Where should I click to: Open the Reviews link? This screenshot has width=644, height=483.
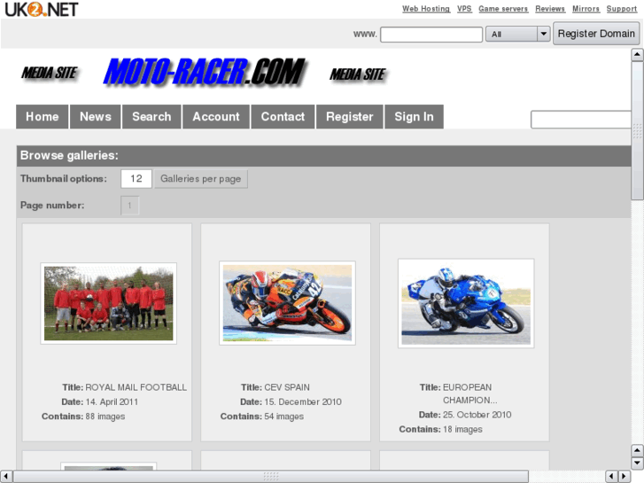click(550, 9)
